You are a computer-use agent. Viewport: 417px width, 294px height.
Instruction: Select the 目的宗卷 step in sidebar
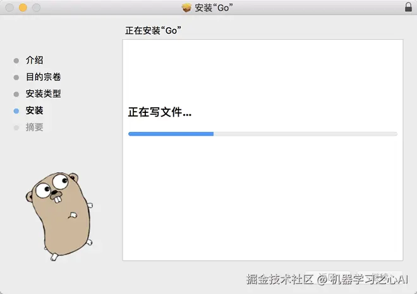[43, 77]
